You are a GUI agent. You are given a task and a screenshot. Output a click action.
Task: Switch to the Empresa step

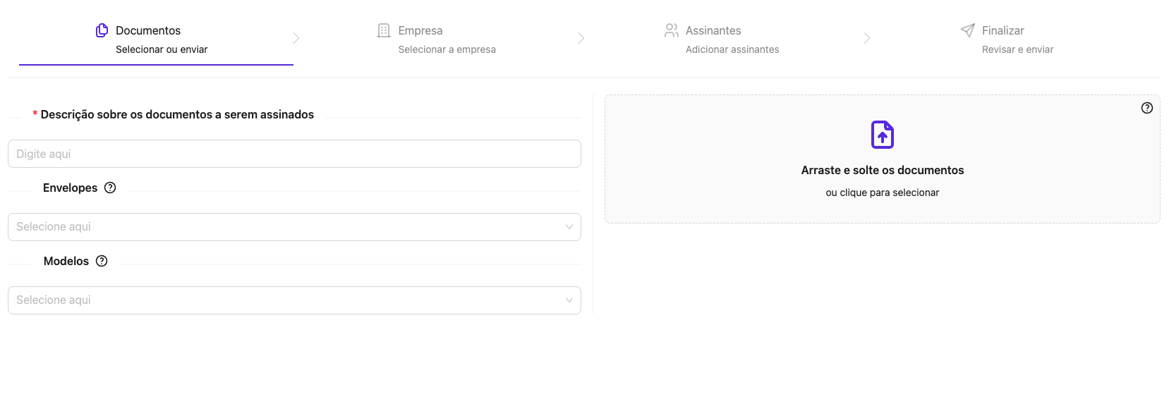[420, 30]
